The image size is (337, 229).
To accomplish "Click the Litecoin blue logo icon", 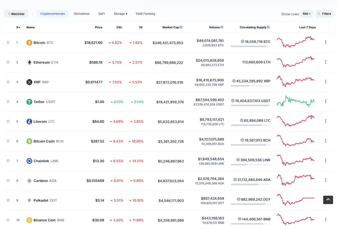I will 29,122.
